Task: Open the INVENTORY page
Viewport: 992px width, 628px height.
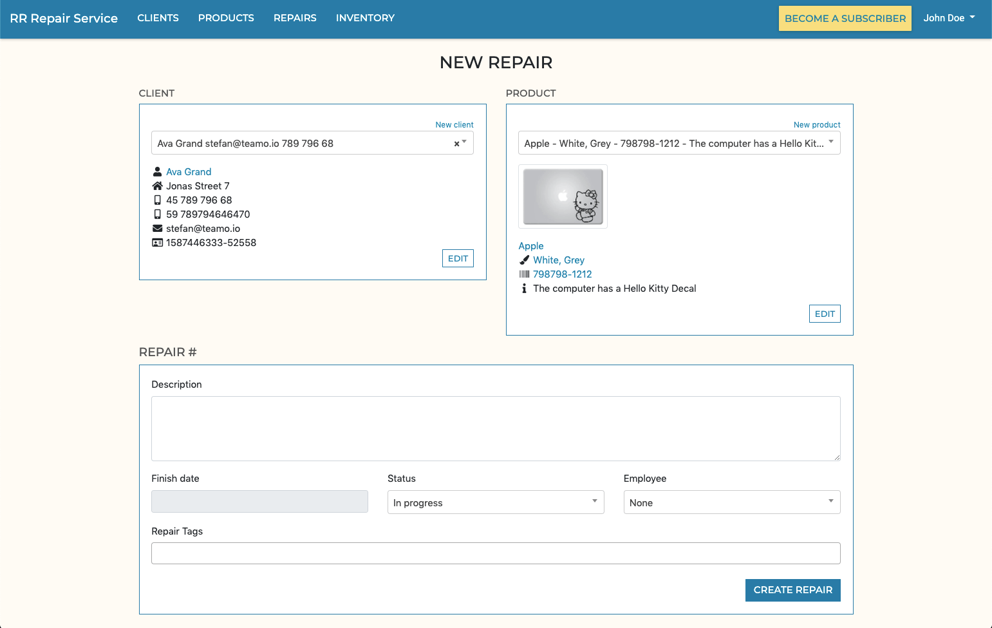Action: 365,18
